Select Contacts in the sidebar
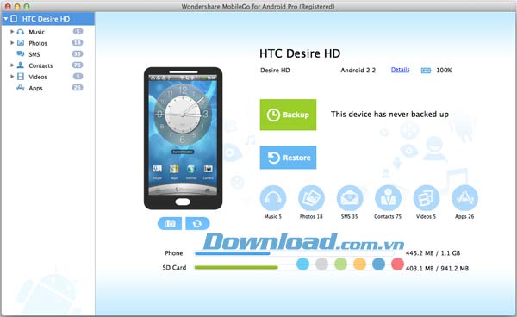This screenshot has width=517, height=317. 40,65
